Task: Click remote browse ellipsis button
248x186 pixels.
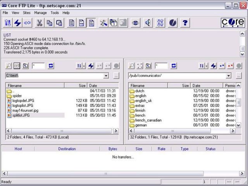Action: click(x=239, y=76)
